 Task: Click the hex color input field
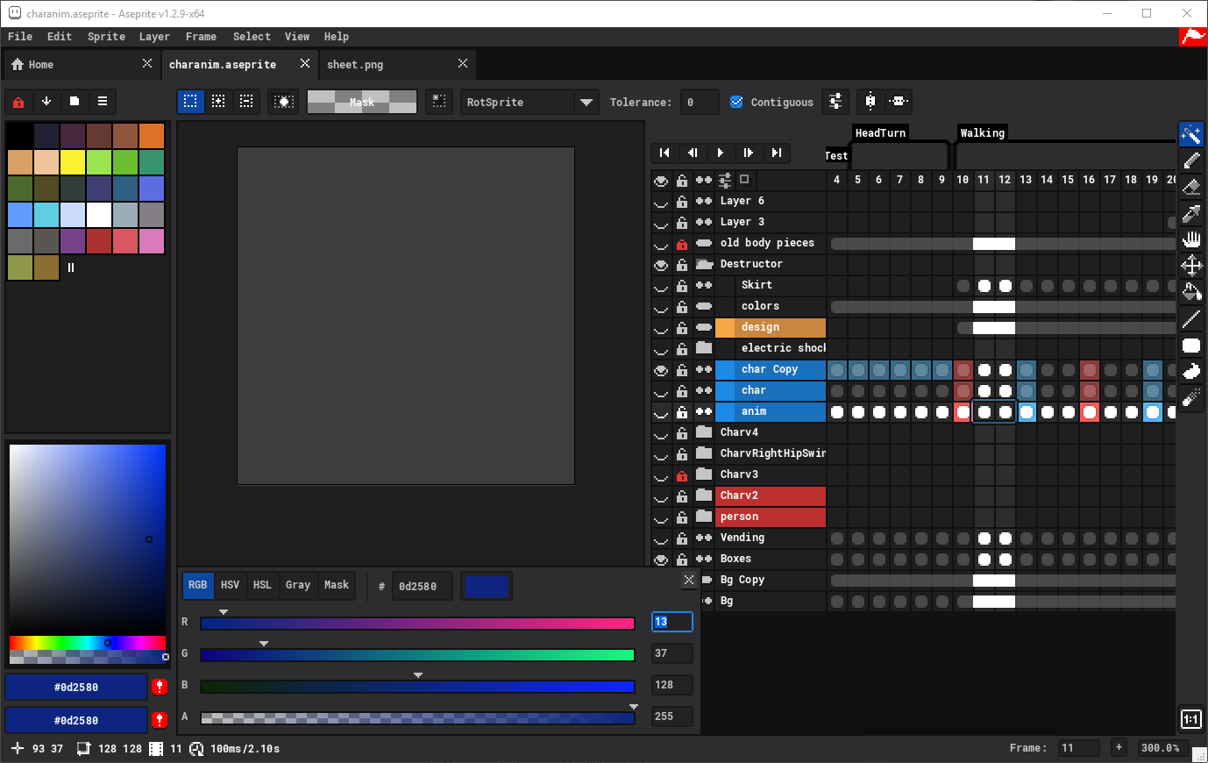pyautogui.click(x=423, y=586)
